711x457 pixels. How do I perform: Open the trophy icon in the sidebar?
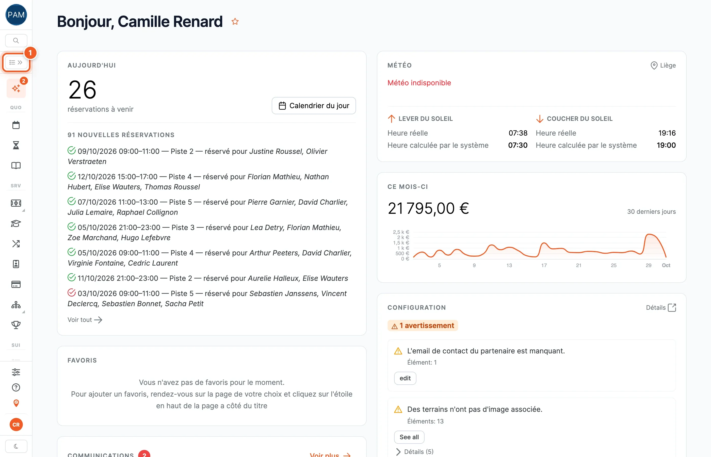[16, 325]
